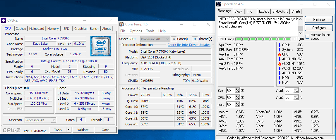This screenshot has width=336, height=140.
Task: Click the Intel Core i7 logo in CPU-Z
Action: coord(100,46)
